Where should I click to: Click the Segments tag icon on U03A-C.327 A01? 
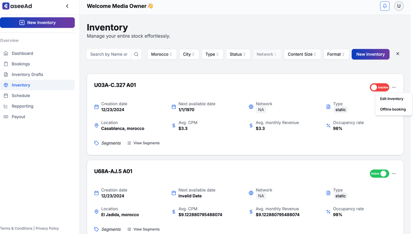click(x=96, y=143)
